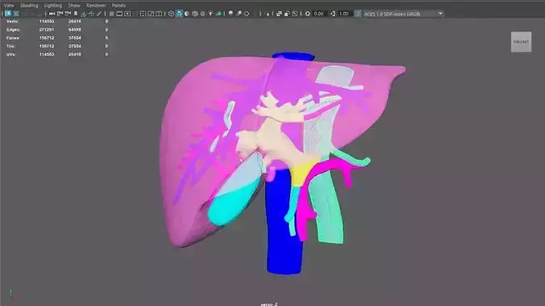545x306 pixels.
Task: Click the X-Ray shading icon
Action: pyautogui.click(x=279, y=14)
